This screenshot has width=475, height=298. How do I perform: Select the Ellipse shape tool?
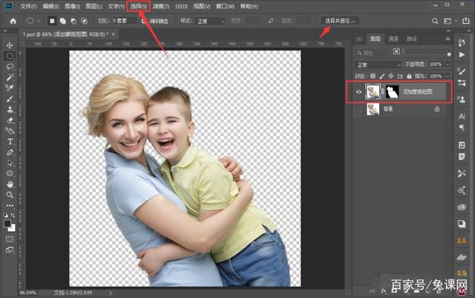coord(10,173)
